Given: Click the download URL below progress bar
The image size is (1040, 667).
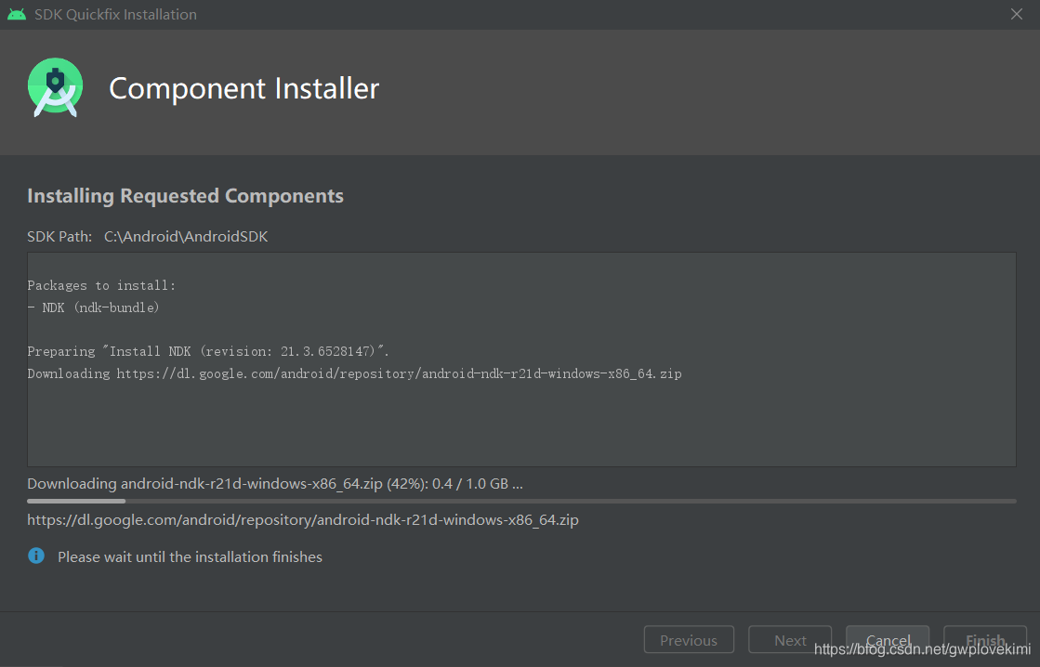Looking at the screenshot, I should (x=302, y=520).
